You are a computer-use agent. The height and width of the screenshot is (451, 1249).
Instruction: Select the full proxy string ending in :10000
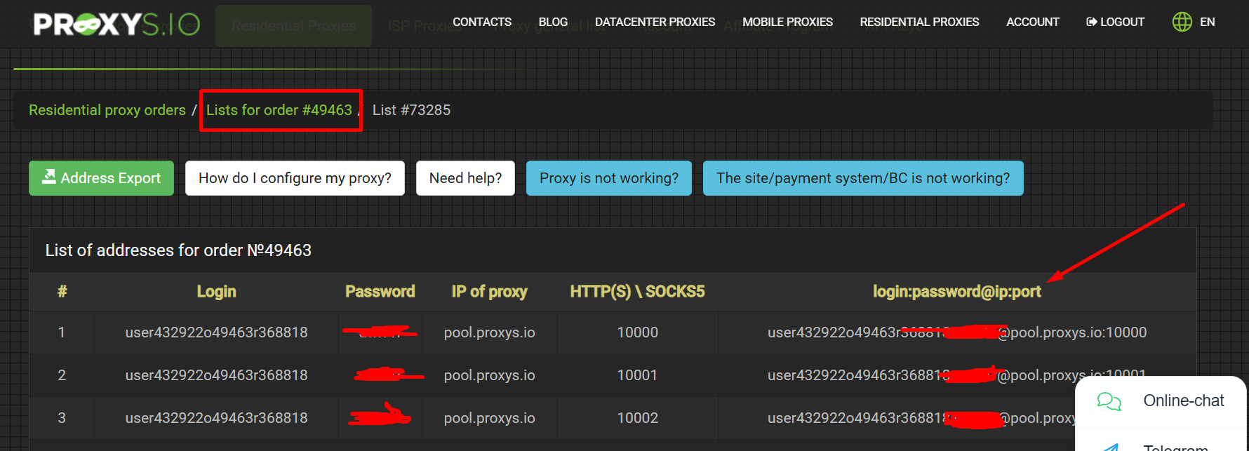(957, 332)
